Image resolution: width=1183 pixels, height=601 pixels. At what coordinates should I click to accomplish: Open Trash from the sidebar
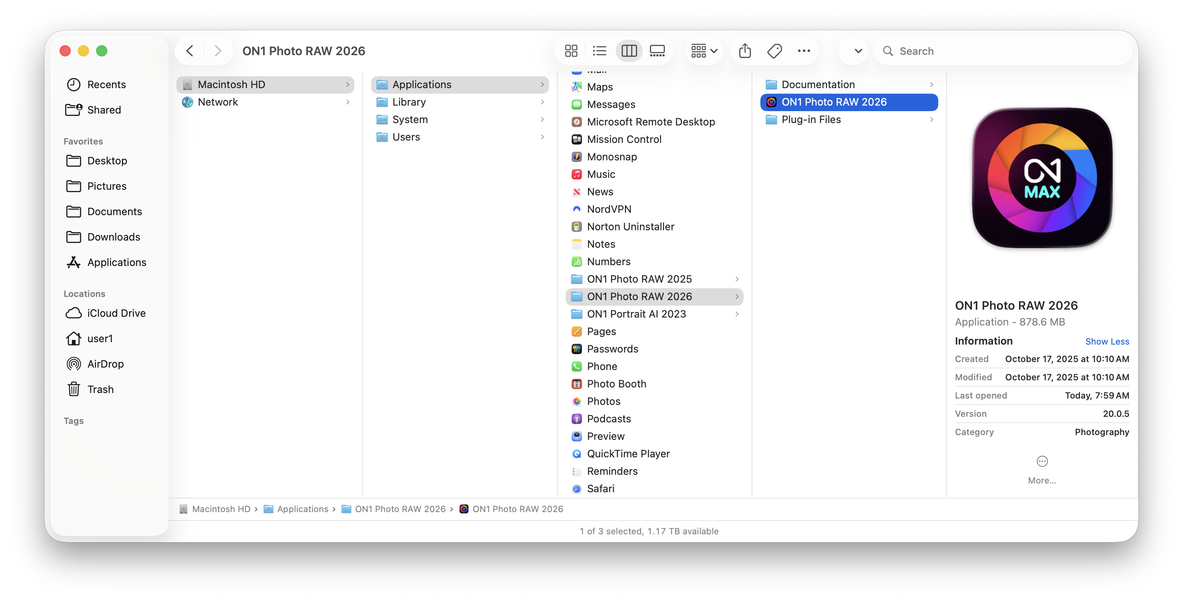click(100, 389)
